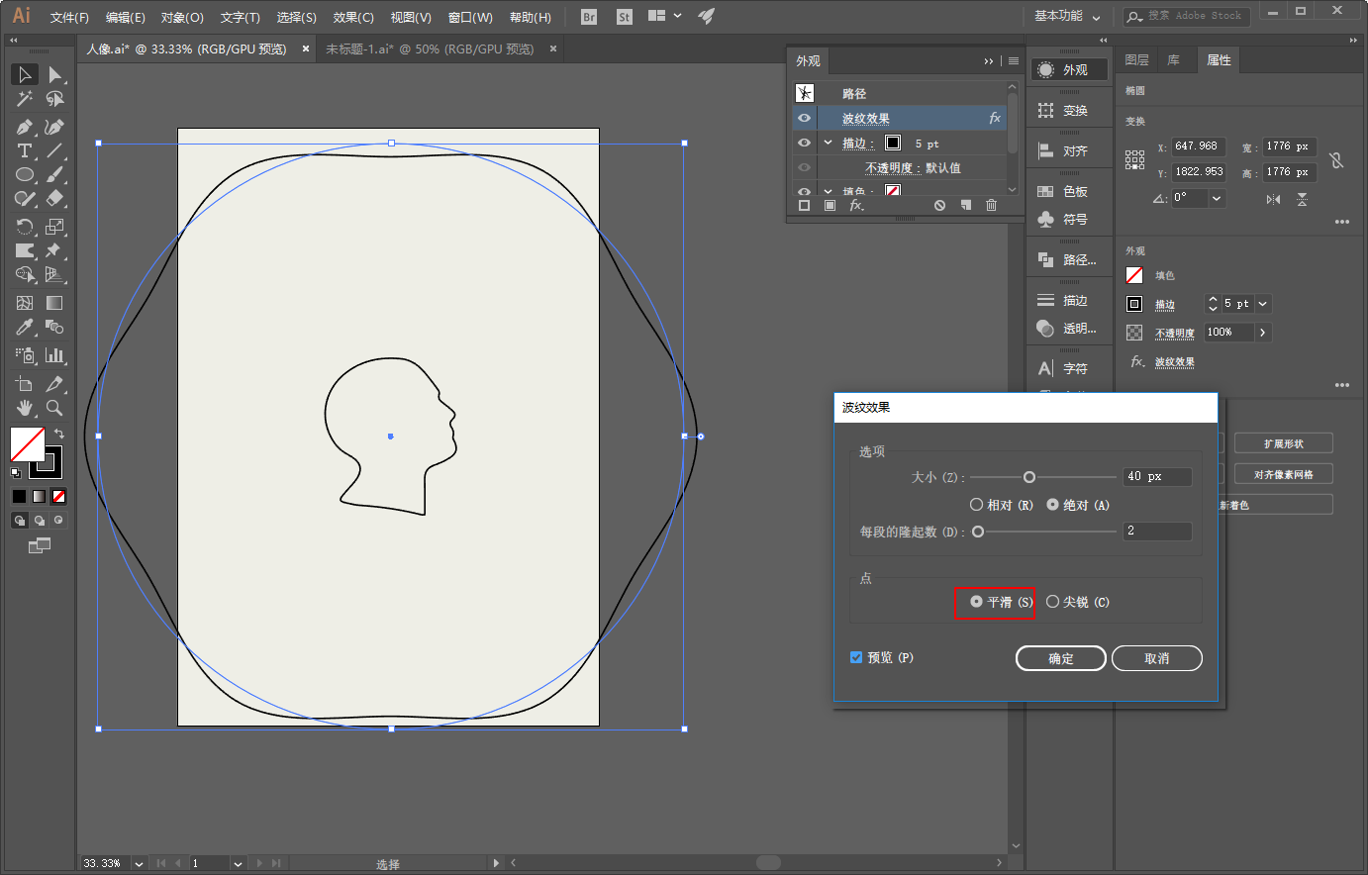Open the Appearance panel flyout menu
The height and width of the screenshot is (875, 1368).
[x=1013, y=60]
